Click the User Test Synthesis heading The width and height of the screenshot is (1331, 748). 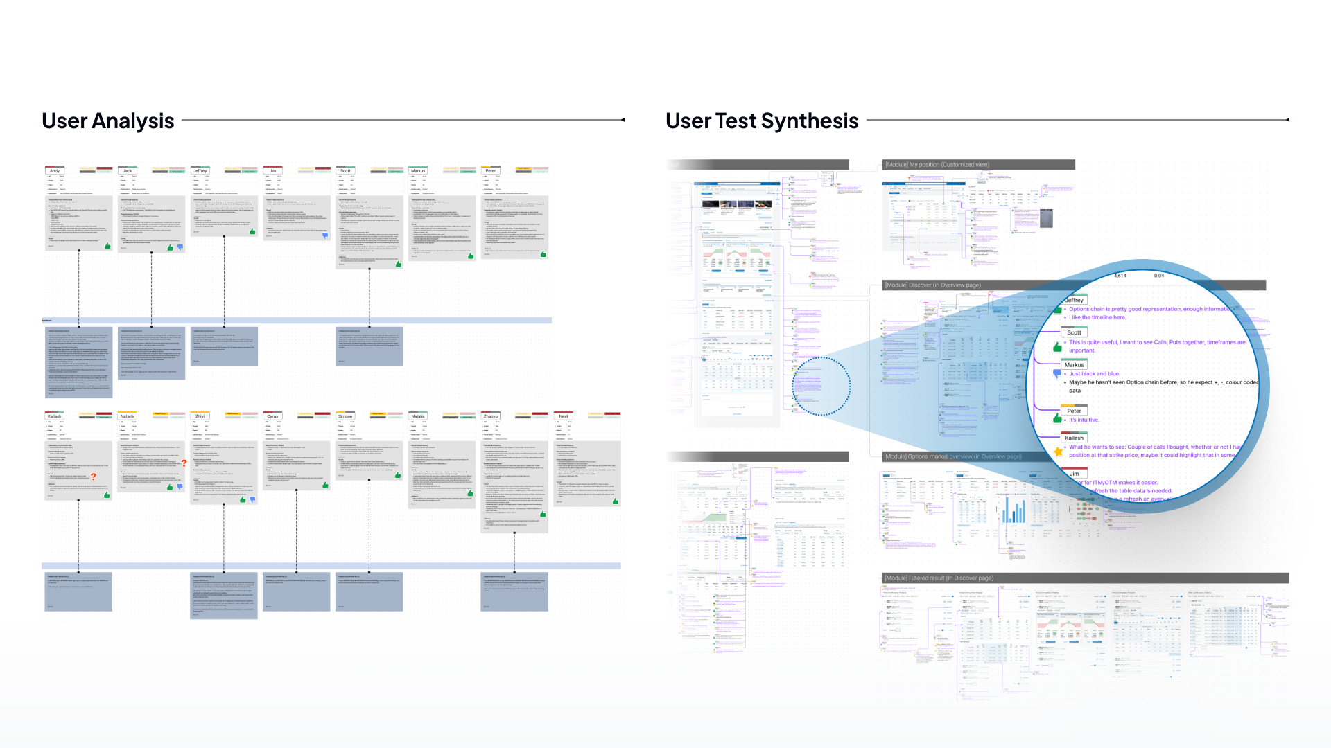(x=762, y=121)
